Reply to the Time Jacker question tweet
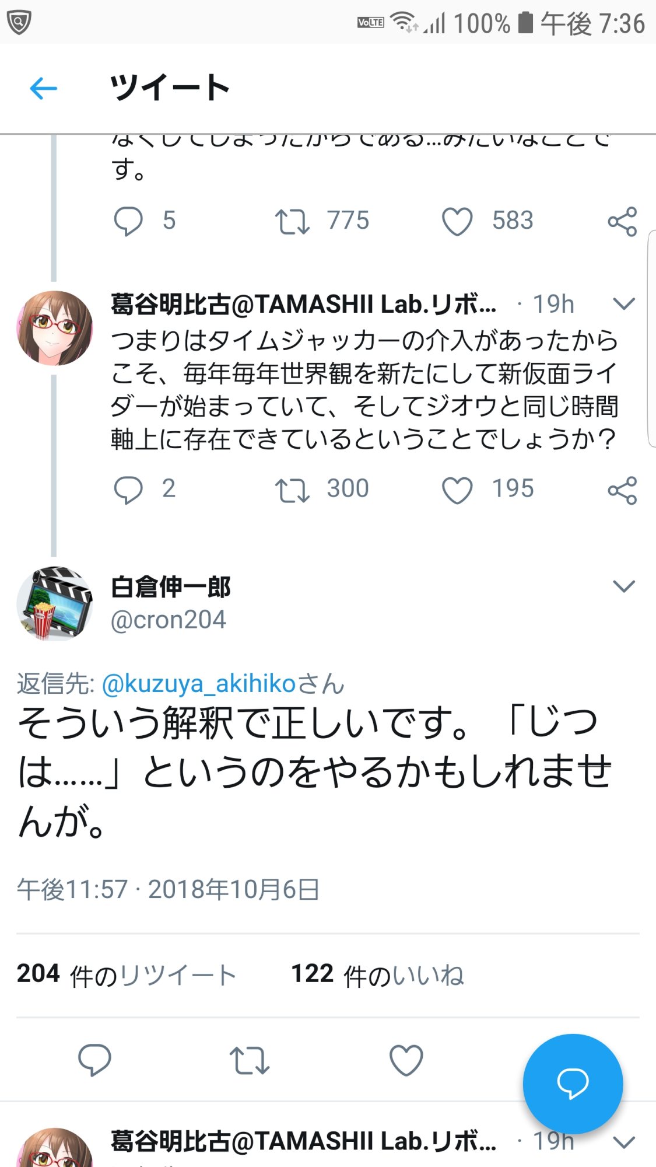The height and width of the screenshot is (1167, 656). pos(128,490)
